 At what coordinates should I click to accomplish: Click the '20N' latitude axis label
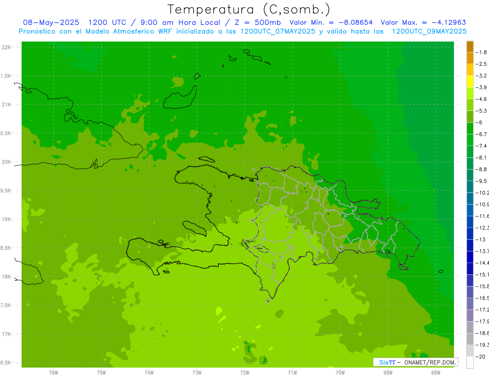click(6, 162)
